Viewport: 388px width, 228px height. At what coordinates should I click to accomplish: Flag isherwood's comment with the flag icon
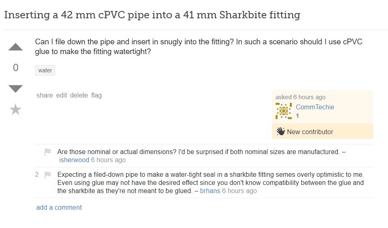click(47, 152)
